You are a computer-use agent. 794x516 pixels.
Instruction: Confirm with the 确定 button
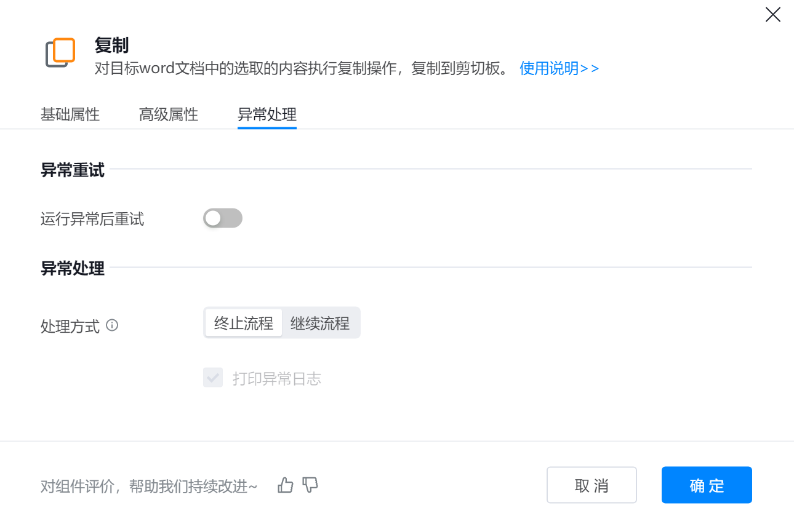(x=707, y=485)
